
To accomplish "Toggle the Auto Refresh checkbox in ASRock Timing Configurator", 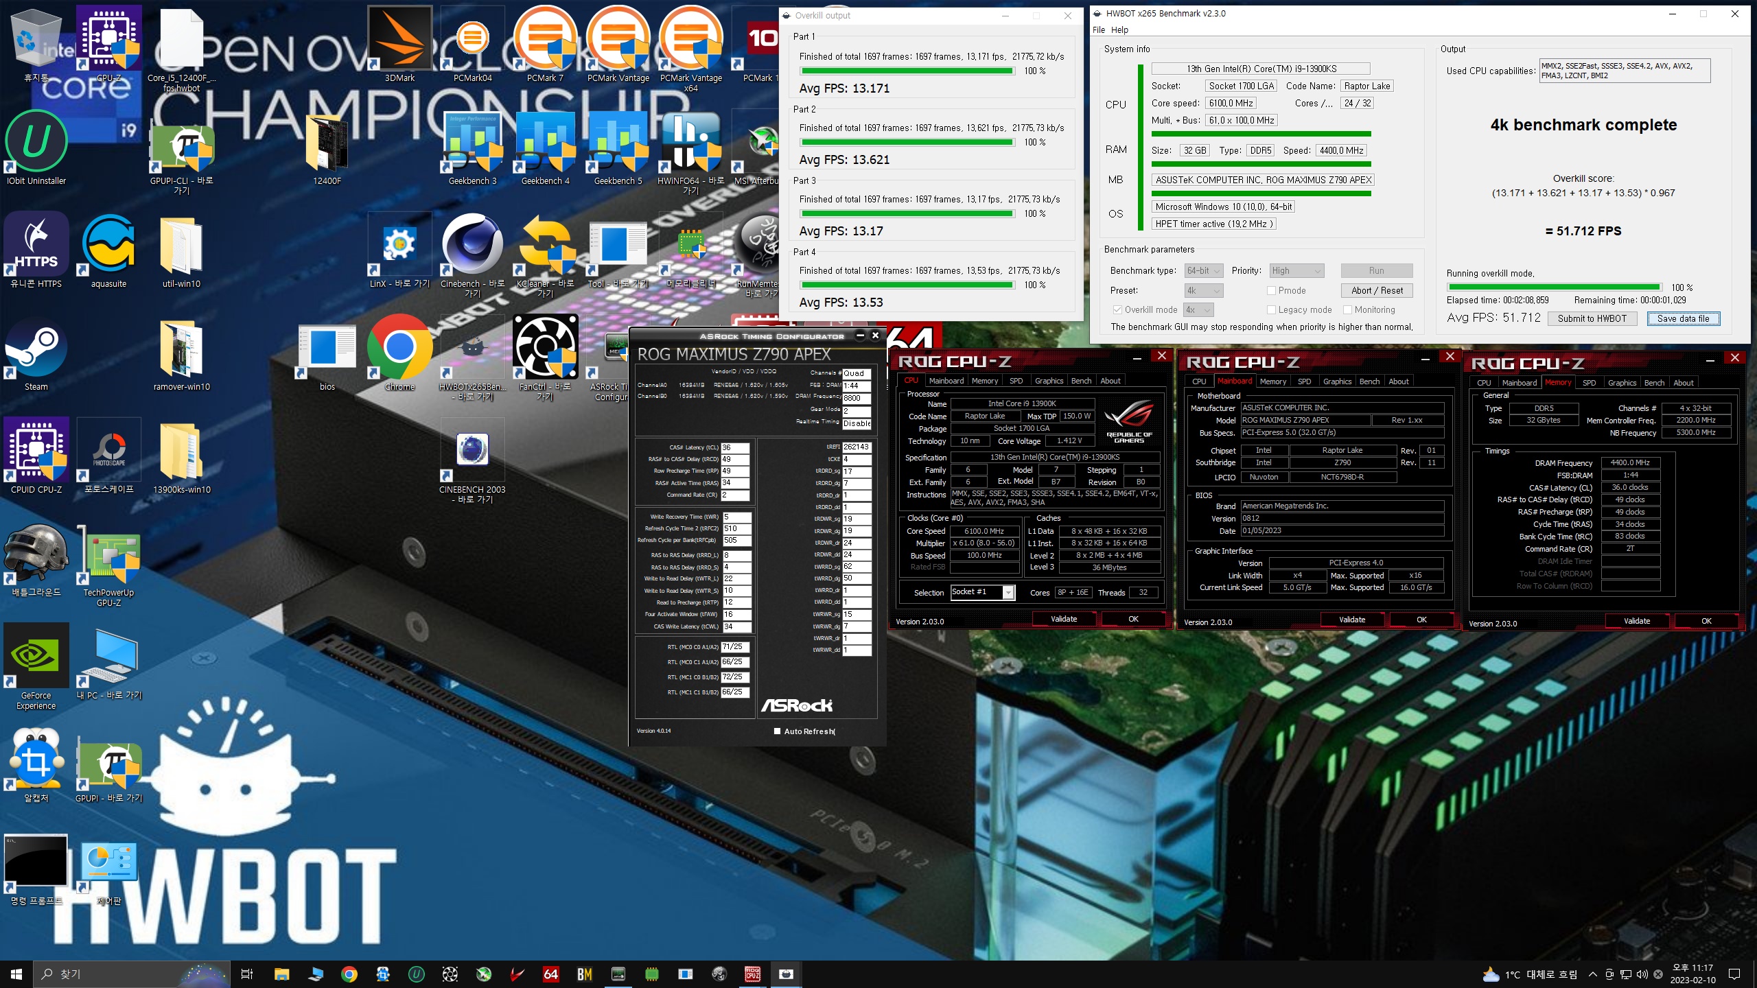I will click(x=777, y=731).
